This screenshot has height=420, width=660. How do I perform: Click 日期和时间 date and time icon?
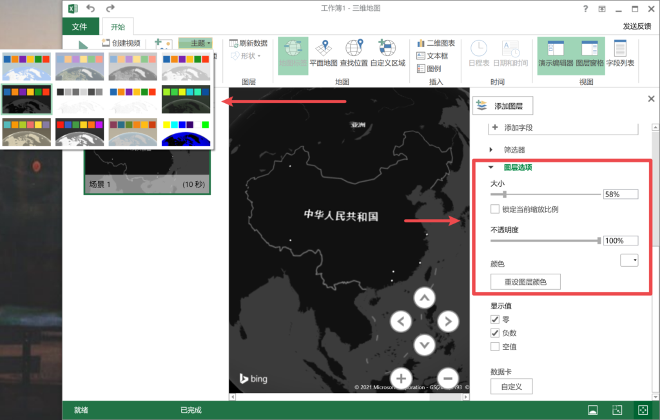pyautogui.click(x=510, y=53)
